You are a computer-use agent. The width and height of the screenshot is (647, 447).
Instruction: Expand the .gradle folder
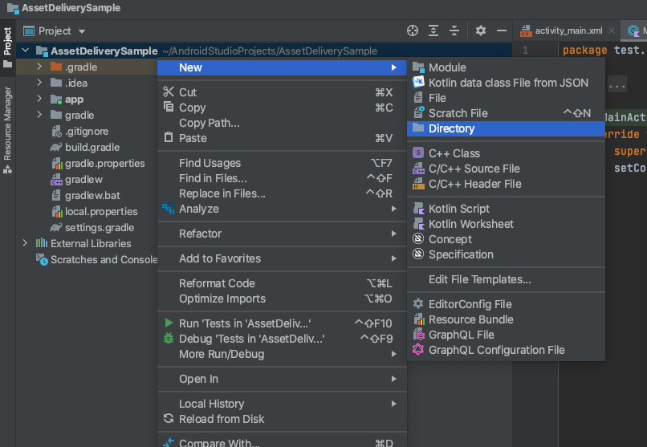point(39,67)
